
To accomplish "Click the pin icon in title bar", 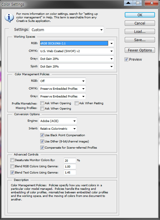I will click(137, 3).
